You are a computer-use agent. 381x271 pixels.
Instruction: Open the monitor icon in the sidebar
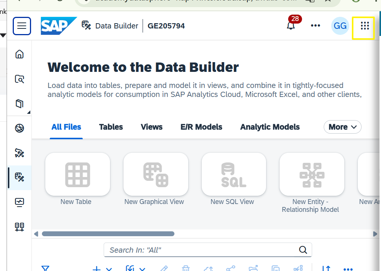[x=19, y=202]
